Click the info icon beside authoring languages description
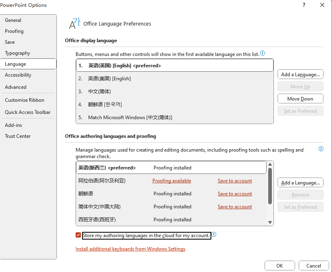The height and width of the screenshot is (272, 332). pyautogui.click(x=321, y=149)
